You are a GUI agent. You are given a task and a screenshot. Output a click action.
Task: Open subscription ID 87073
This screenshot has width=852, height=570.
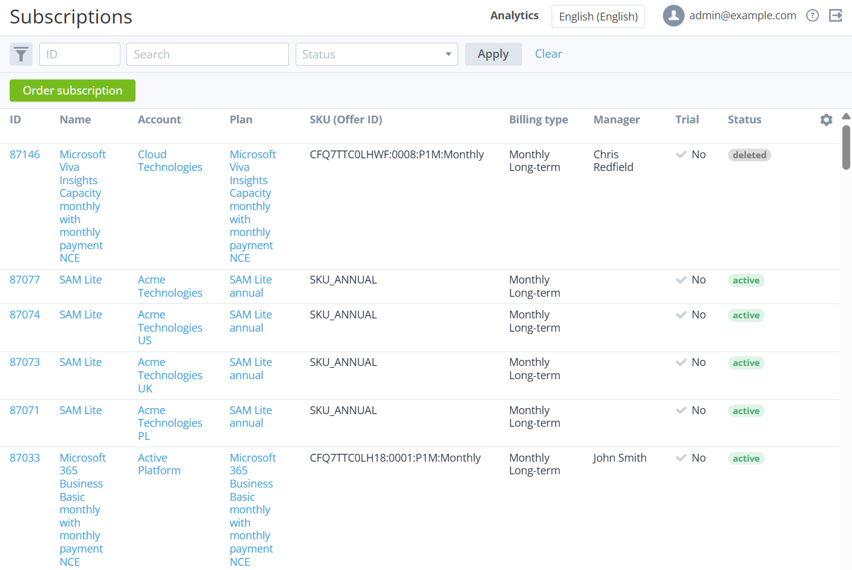[25, 362]
